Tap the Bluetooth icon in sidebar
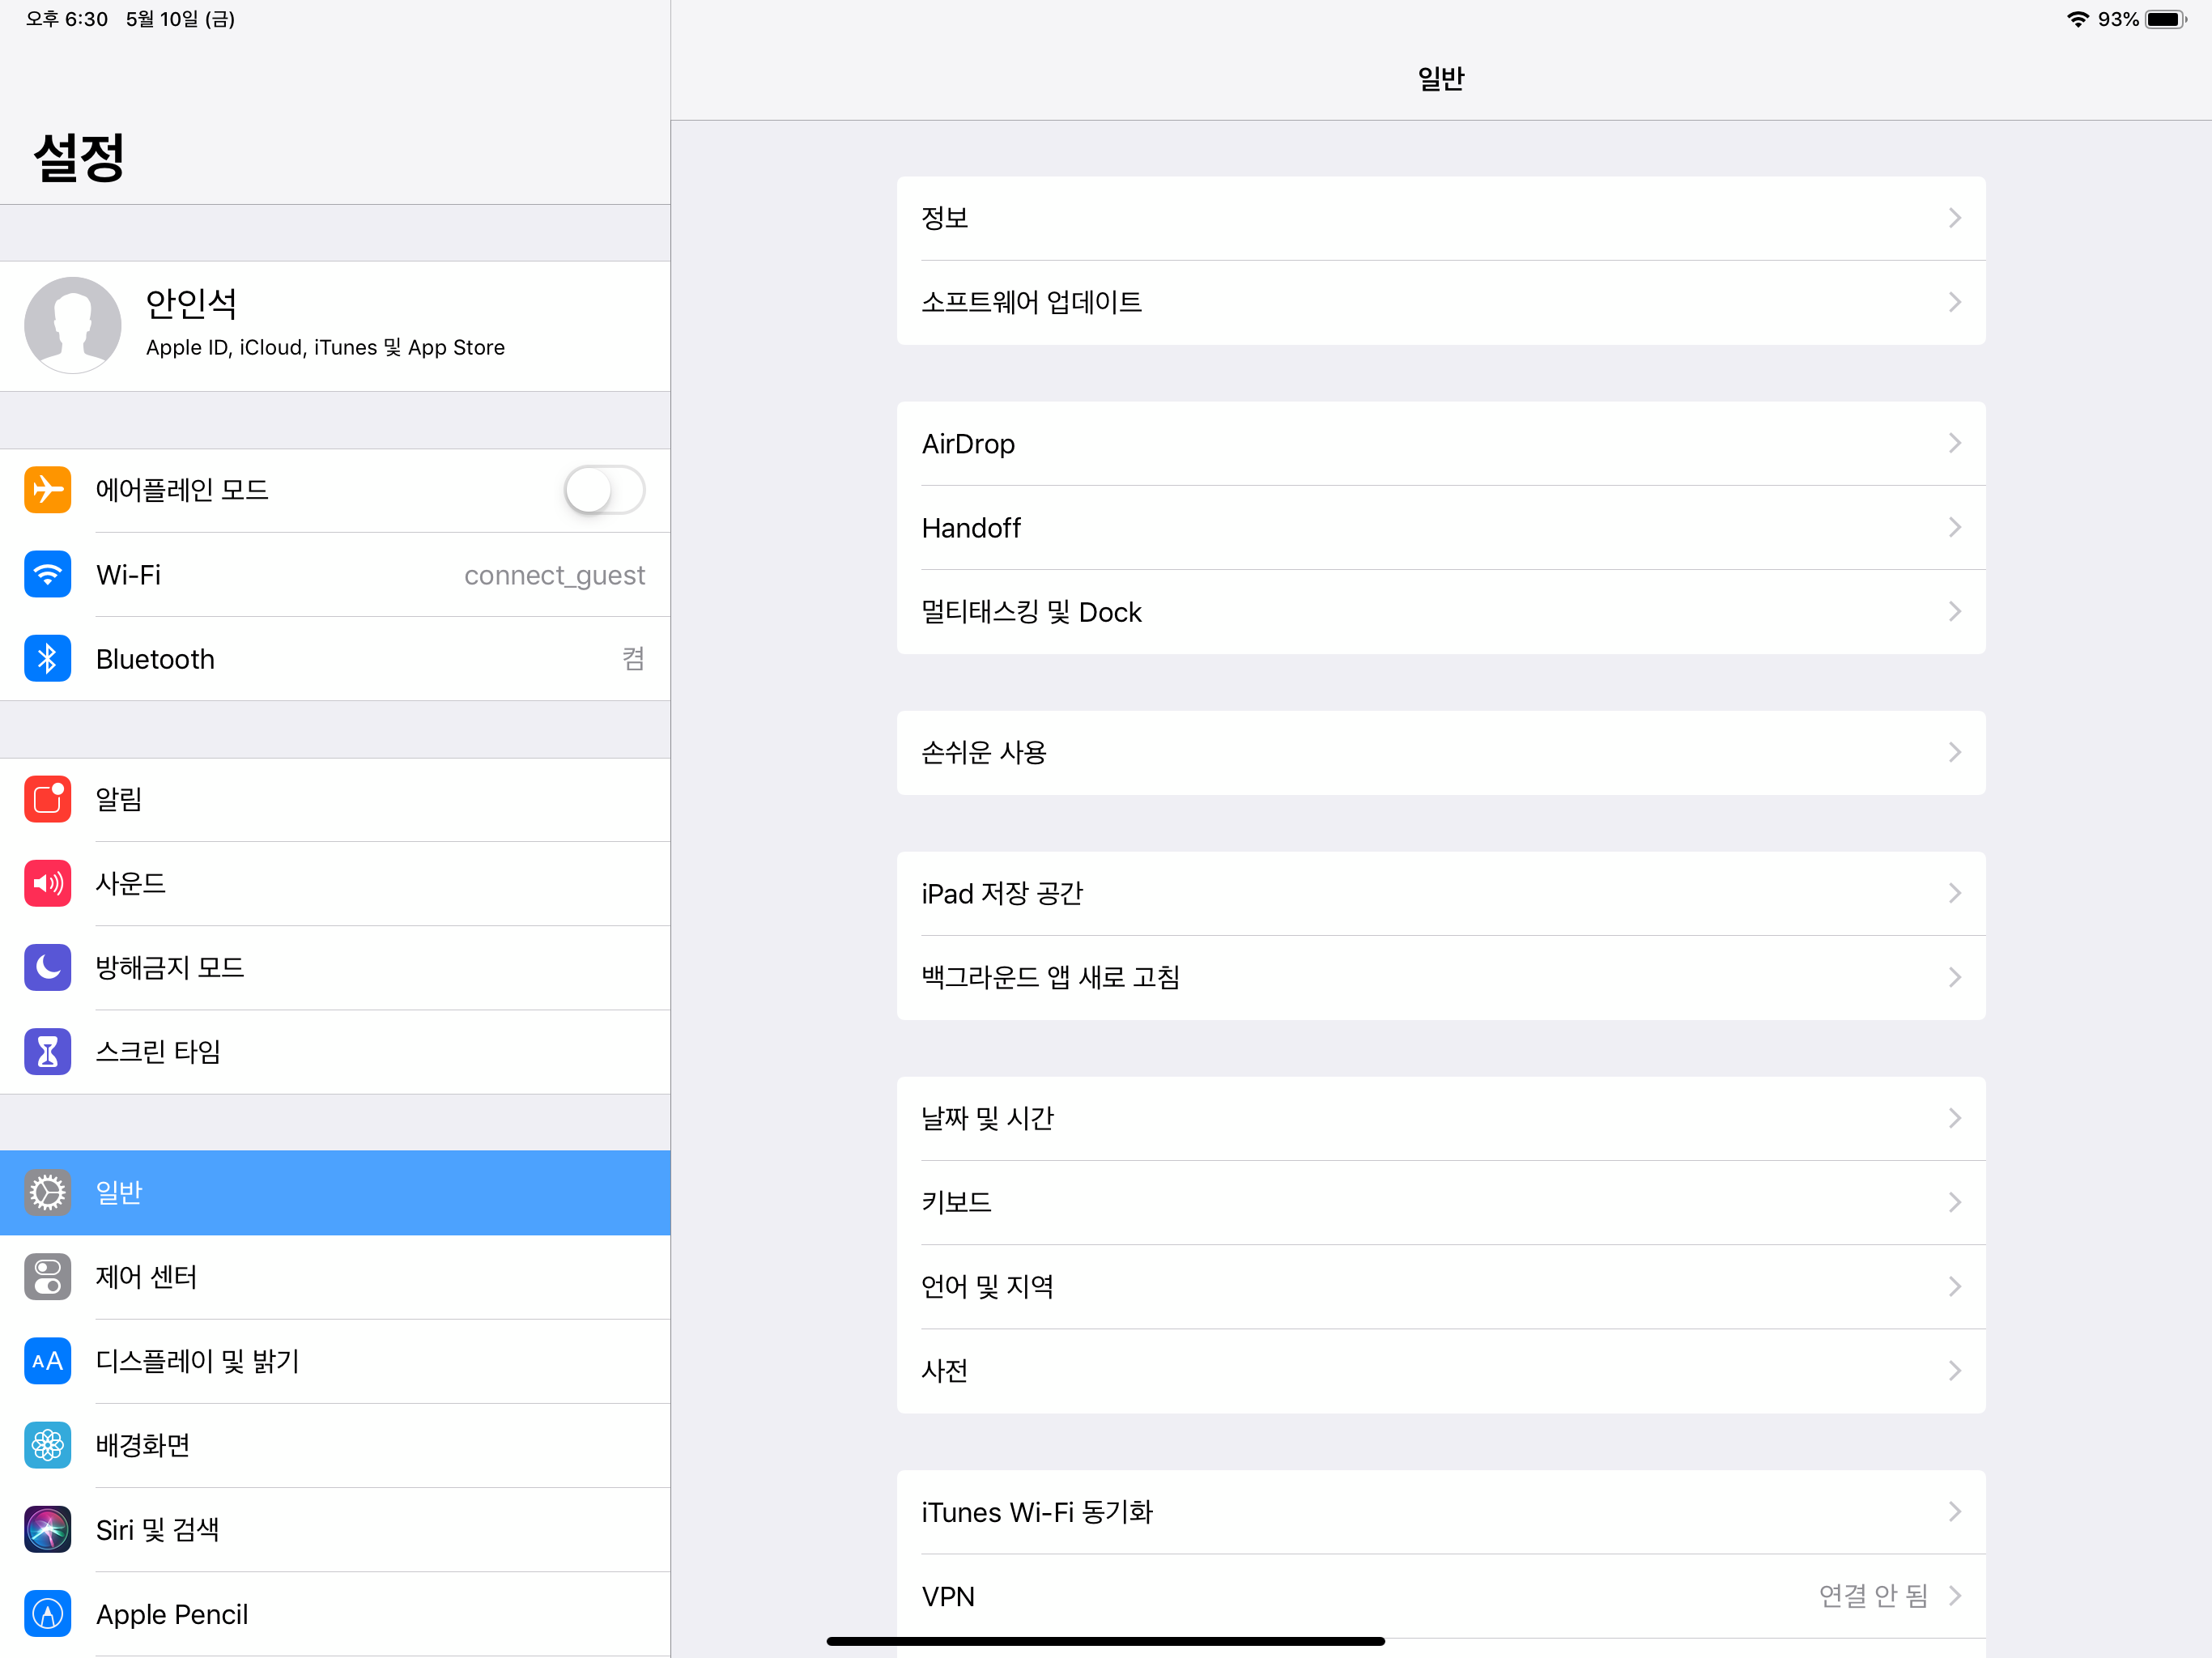2212x1658 pixels. click(x=47, y=659)
